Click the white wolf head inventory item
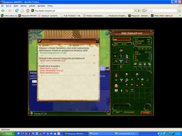The width and height of the screenshot is (182, 136). point(116,91)
